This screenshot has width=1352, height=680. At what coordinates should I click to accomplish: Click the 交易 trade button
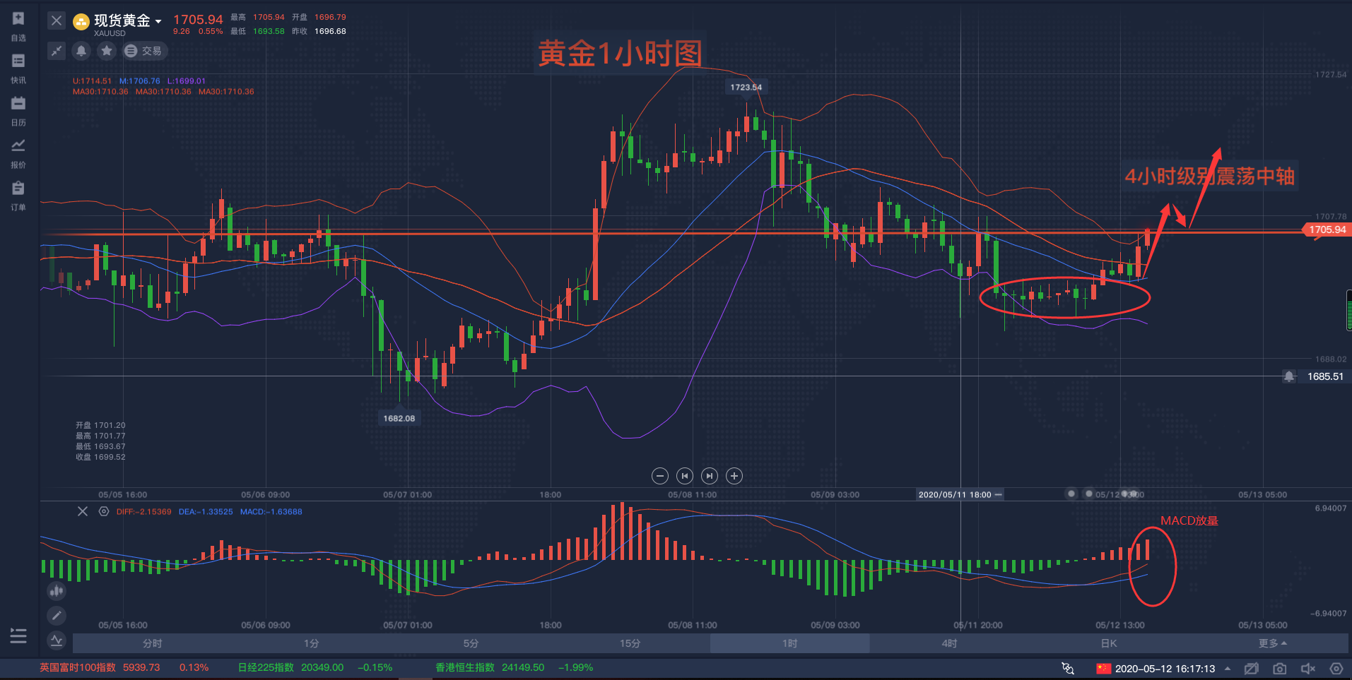click(144, 50)
